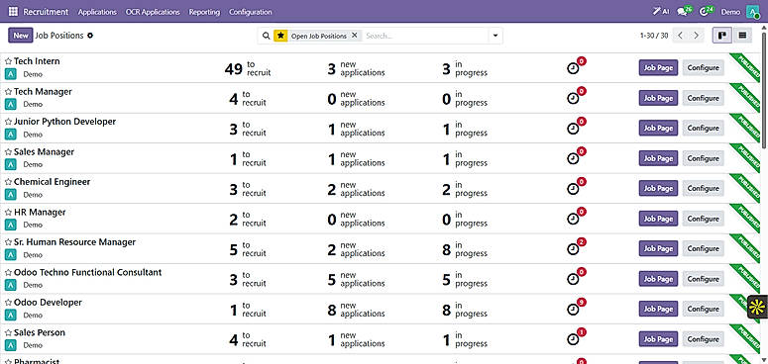Open Job Page for Tech Intern

658,68
